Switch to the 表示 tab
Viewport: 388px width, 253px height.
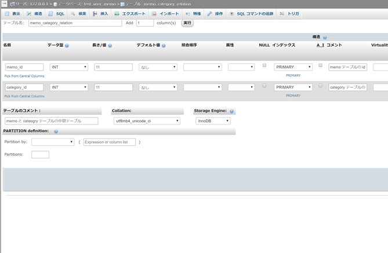tap(12, 14)
